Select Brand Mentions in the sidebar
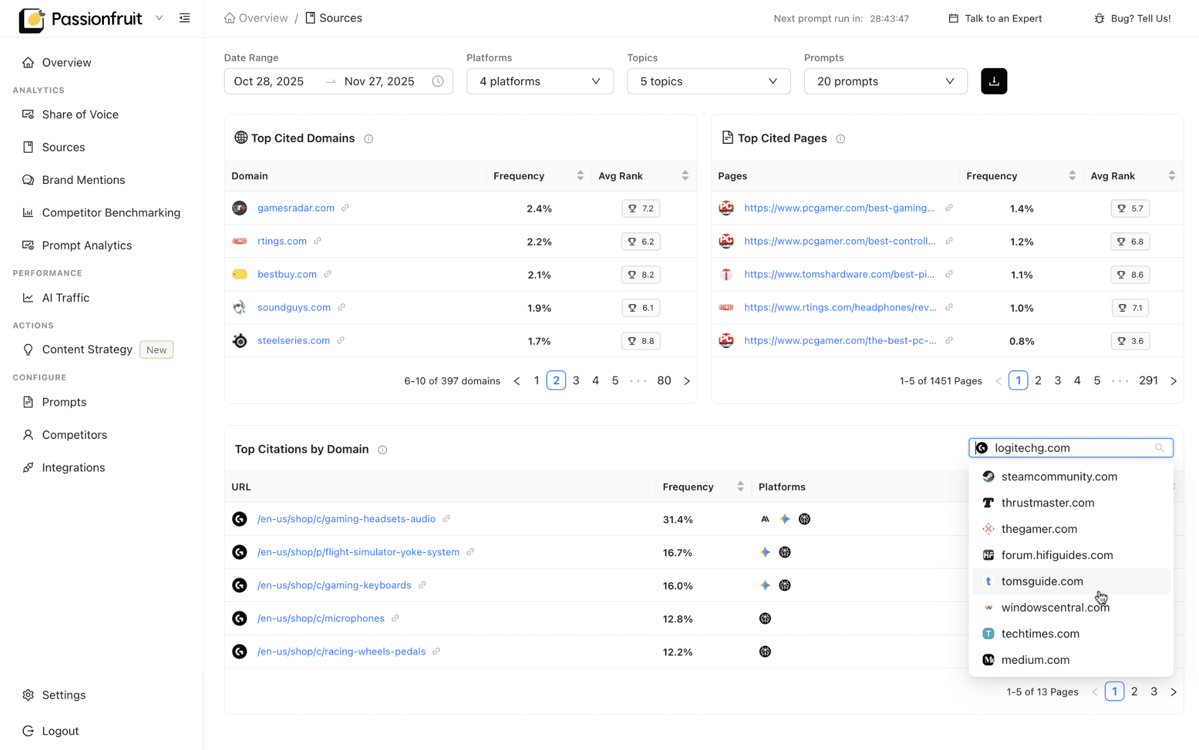This screenshot has width=1199, height=750. point(83,180)
